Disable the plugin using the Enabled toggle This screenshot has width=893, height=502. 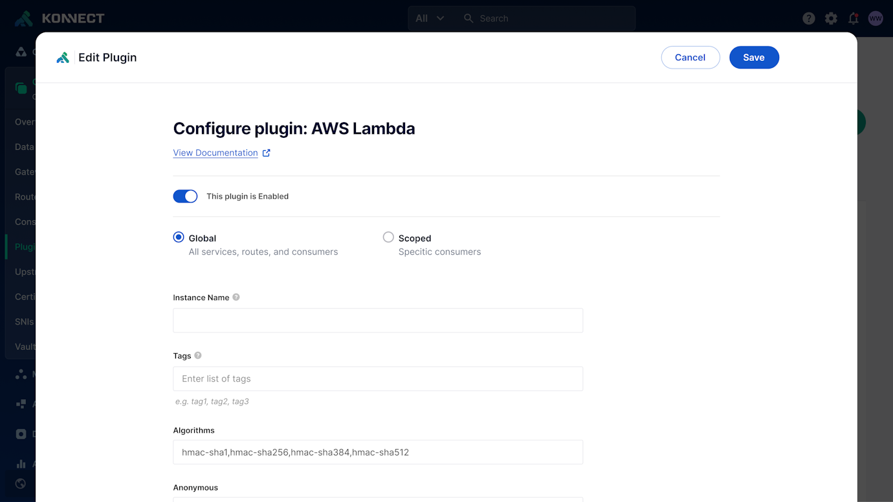(x=185, y=196)
